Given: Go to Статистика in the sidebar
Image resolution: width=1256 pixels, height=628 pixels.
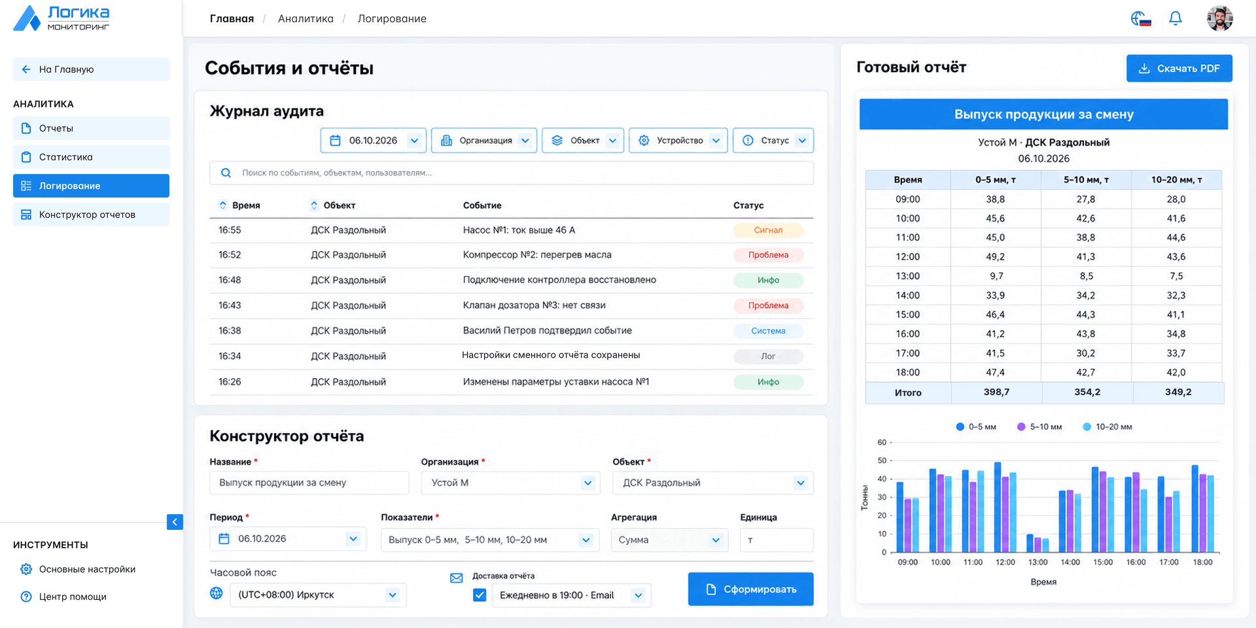Looking at the screenshot, I should [x=91, y=157].
